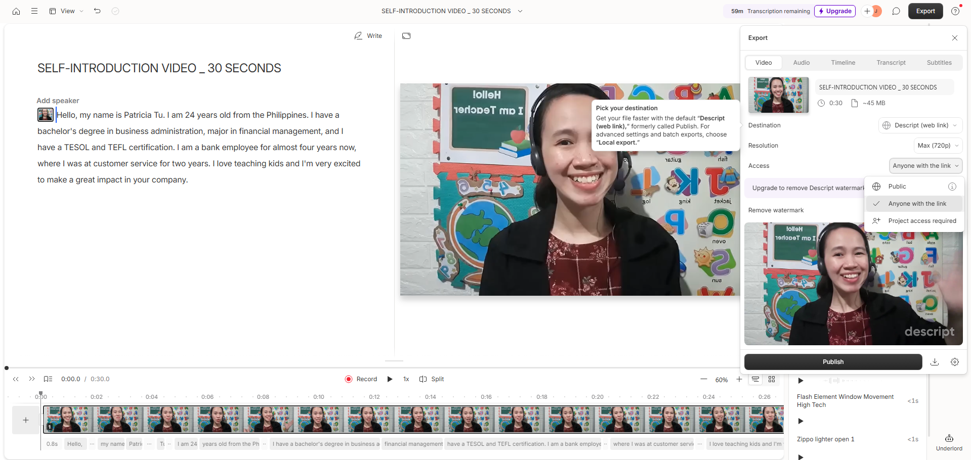Open the View dropdown menu
The height and width of the screenshot is (460, 971).
coord(66,11)
